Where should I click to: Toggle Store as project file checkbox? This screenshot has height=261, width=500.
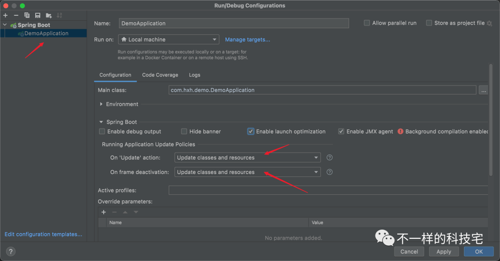tap(429, 23)
